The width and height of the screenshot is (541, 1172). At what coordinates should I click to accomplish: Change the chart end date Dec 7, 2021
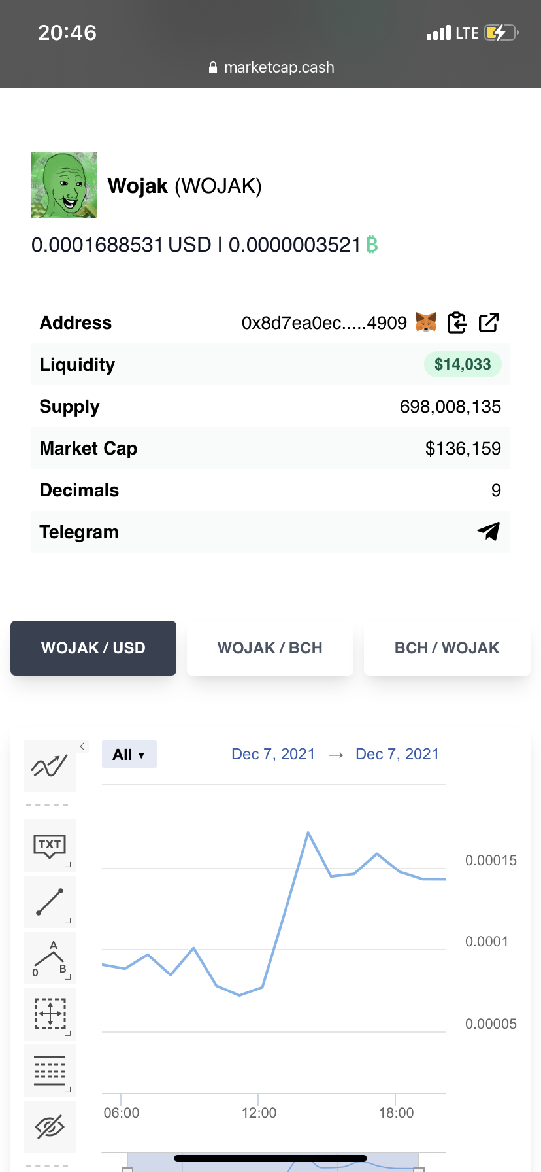(397, 754)
